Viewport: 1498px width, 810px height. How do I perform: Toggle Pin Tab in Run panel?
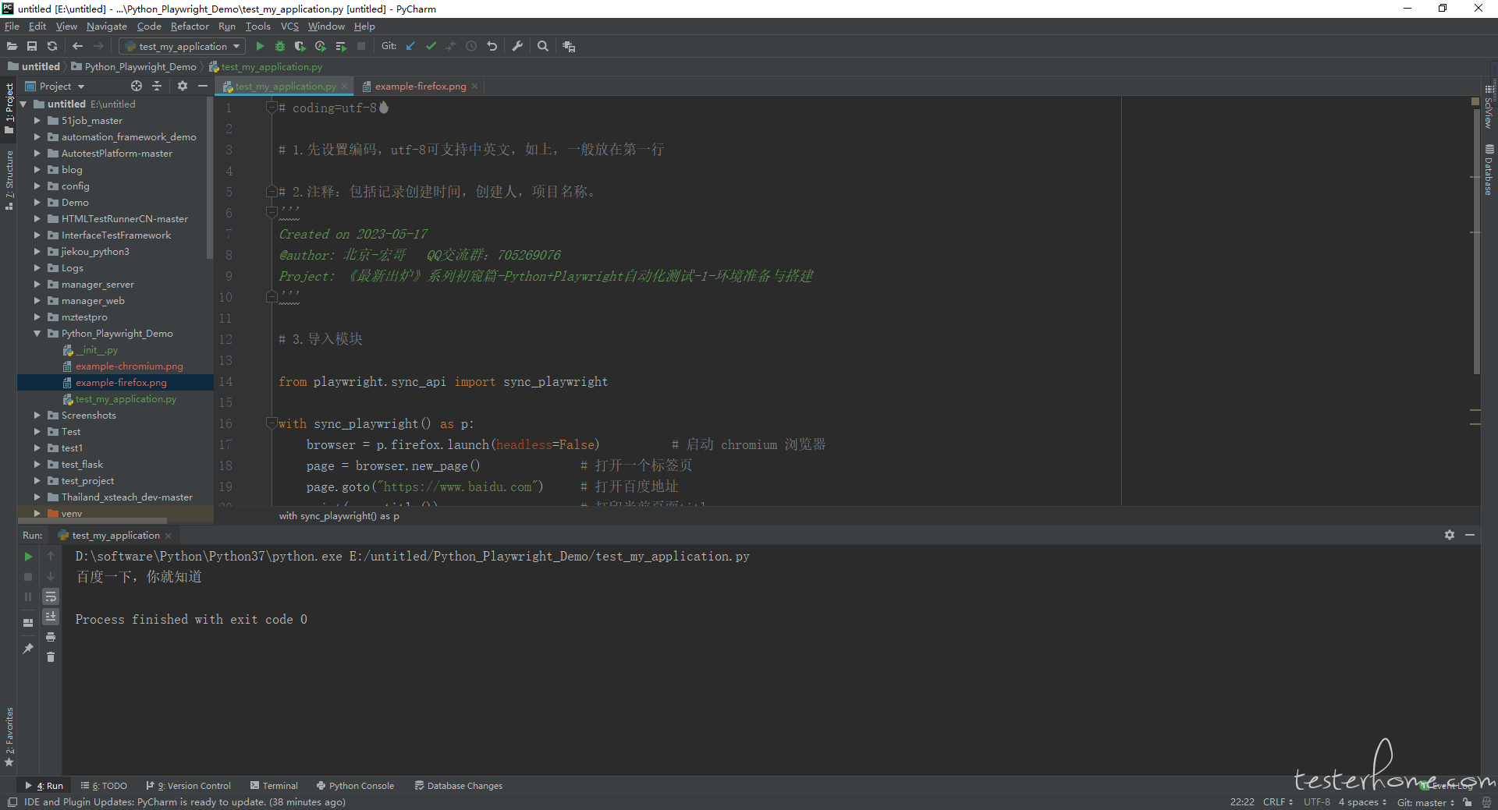coord(28,649)
